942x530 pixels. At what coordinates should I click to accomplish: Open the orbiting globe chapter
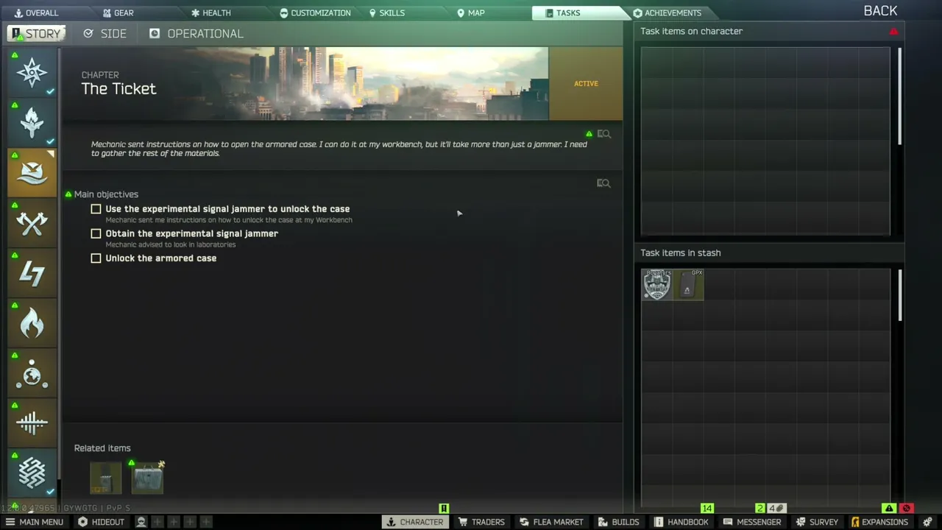[x=32, y=373]
